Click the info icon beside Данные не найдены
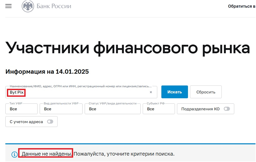The image size is (256, 162). (14, 154)
